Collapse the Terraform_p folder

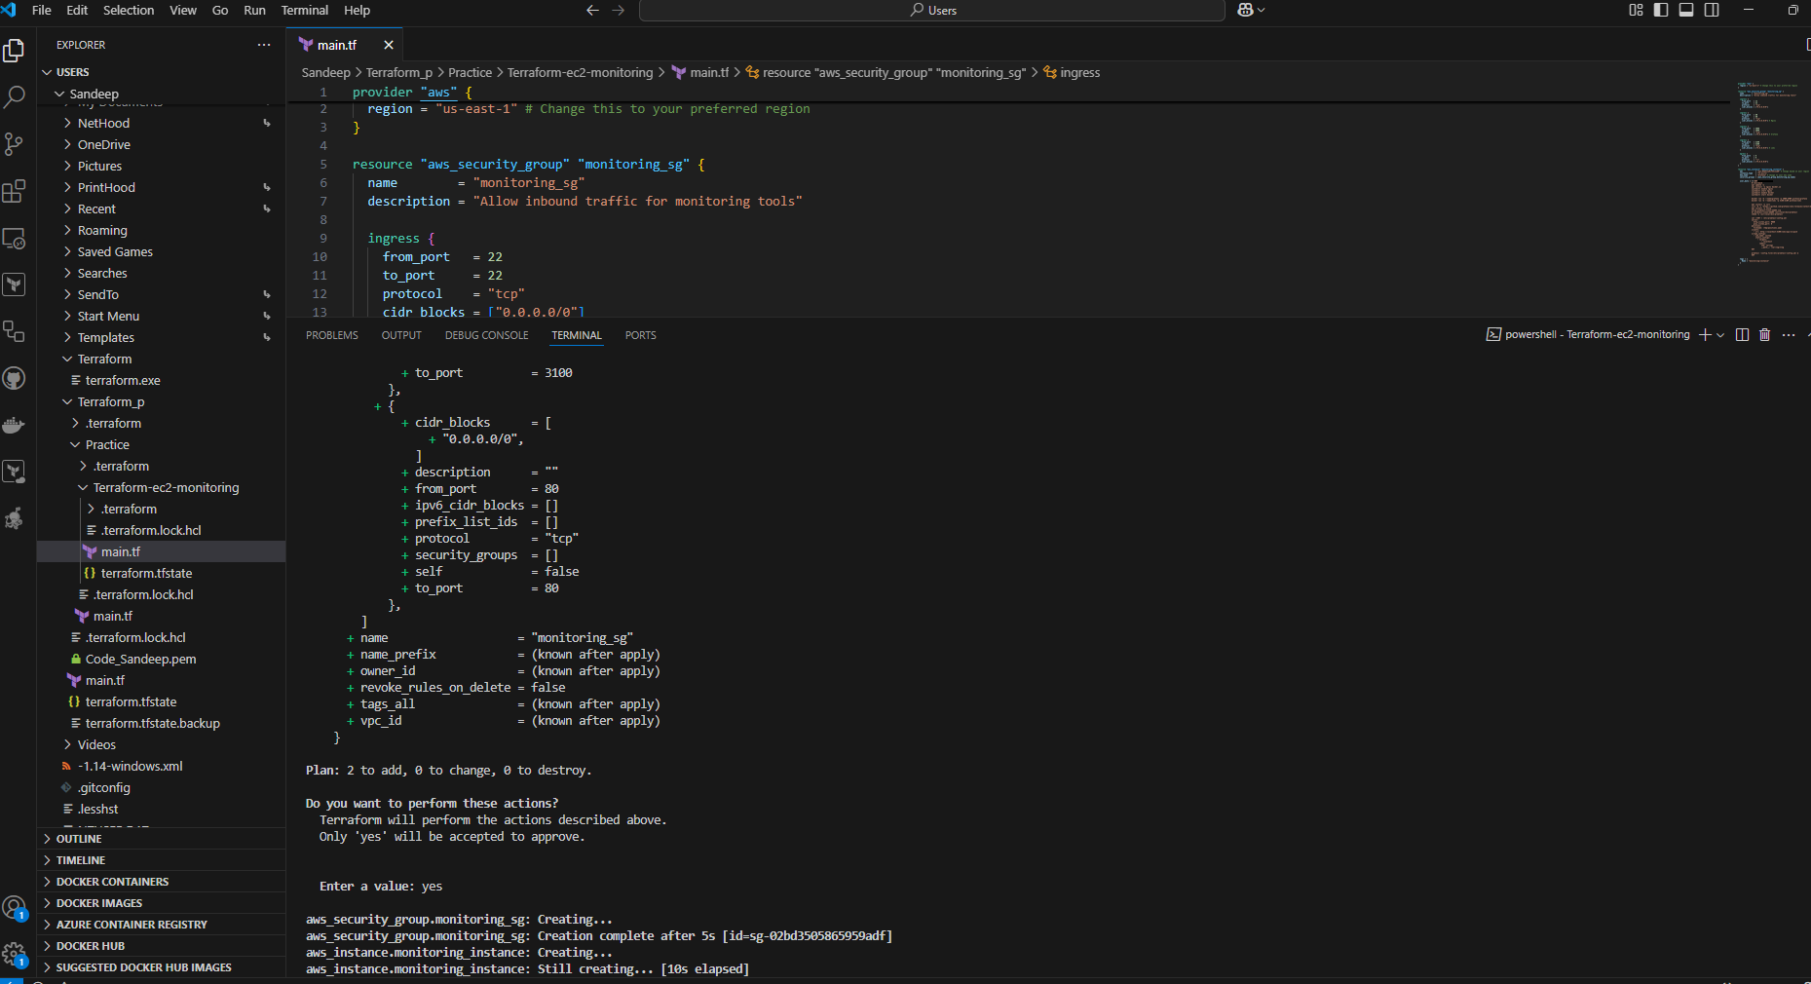[162, 401]
